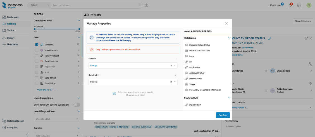315x137 pixels.
Task: Click the Documentation Status property icon
Action: click(187, 45)
